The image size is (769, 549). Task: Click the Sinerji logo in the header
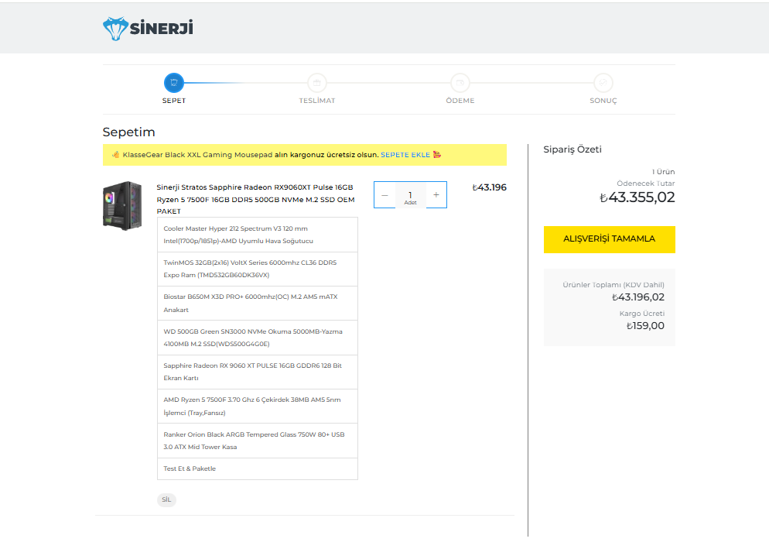coord(148,29)
